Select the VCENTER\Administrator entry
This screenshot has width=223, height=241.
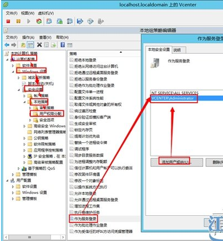pyautogui.click(x=187, y=98)
